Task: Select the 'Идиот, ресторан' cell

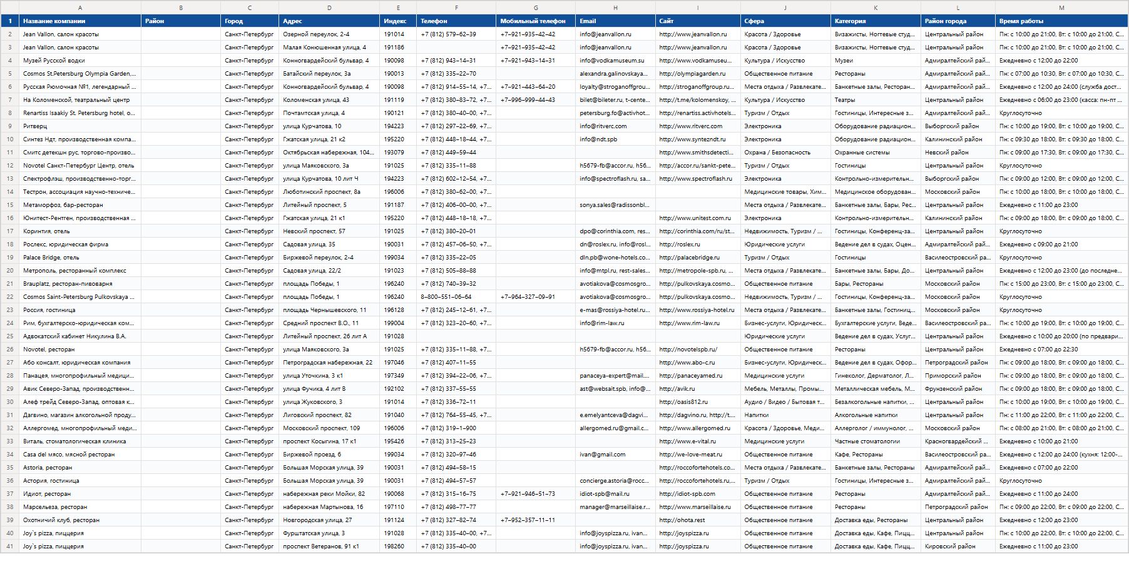Action: (80, 494)
